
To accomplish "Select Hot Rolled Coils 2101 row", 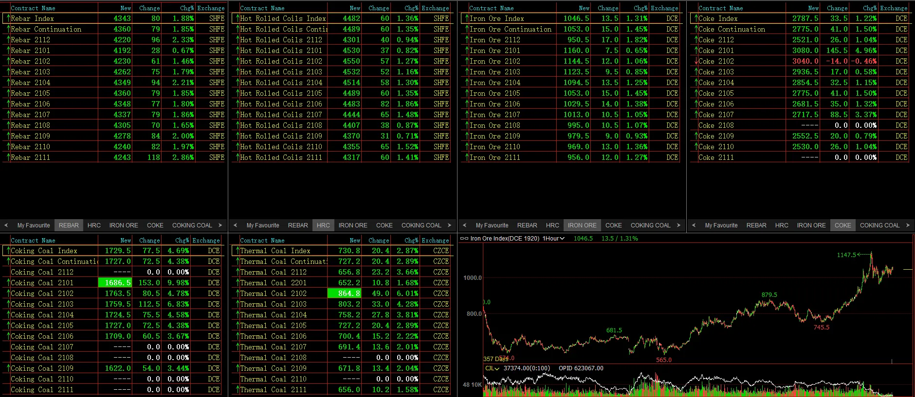I will 341,51.
